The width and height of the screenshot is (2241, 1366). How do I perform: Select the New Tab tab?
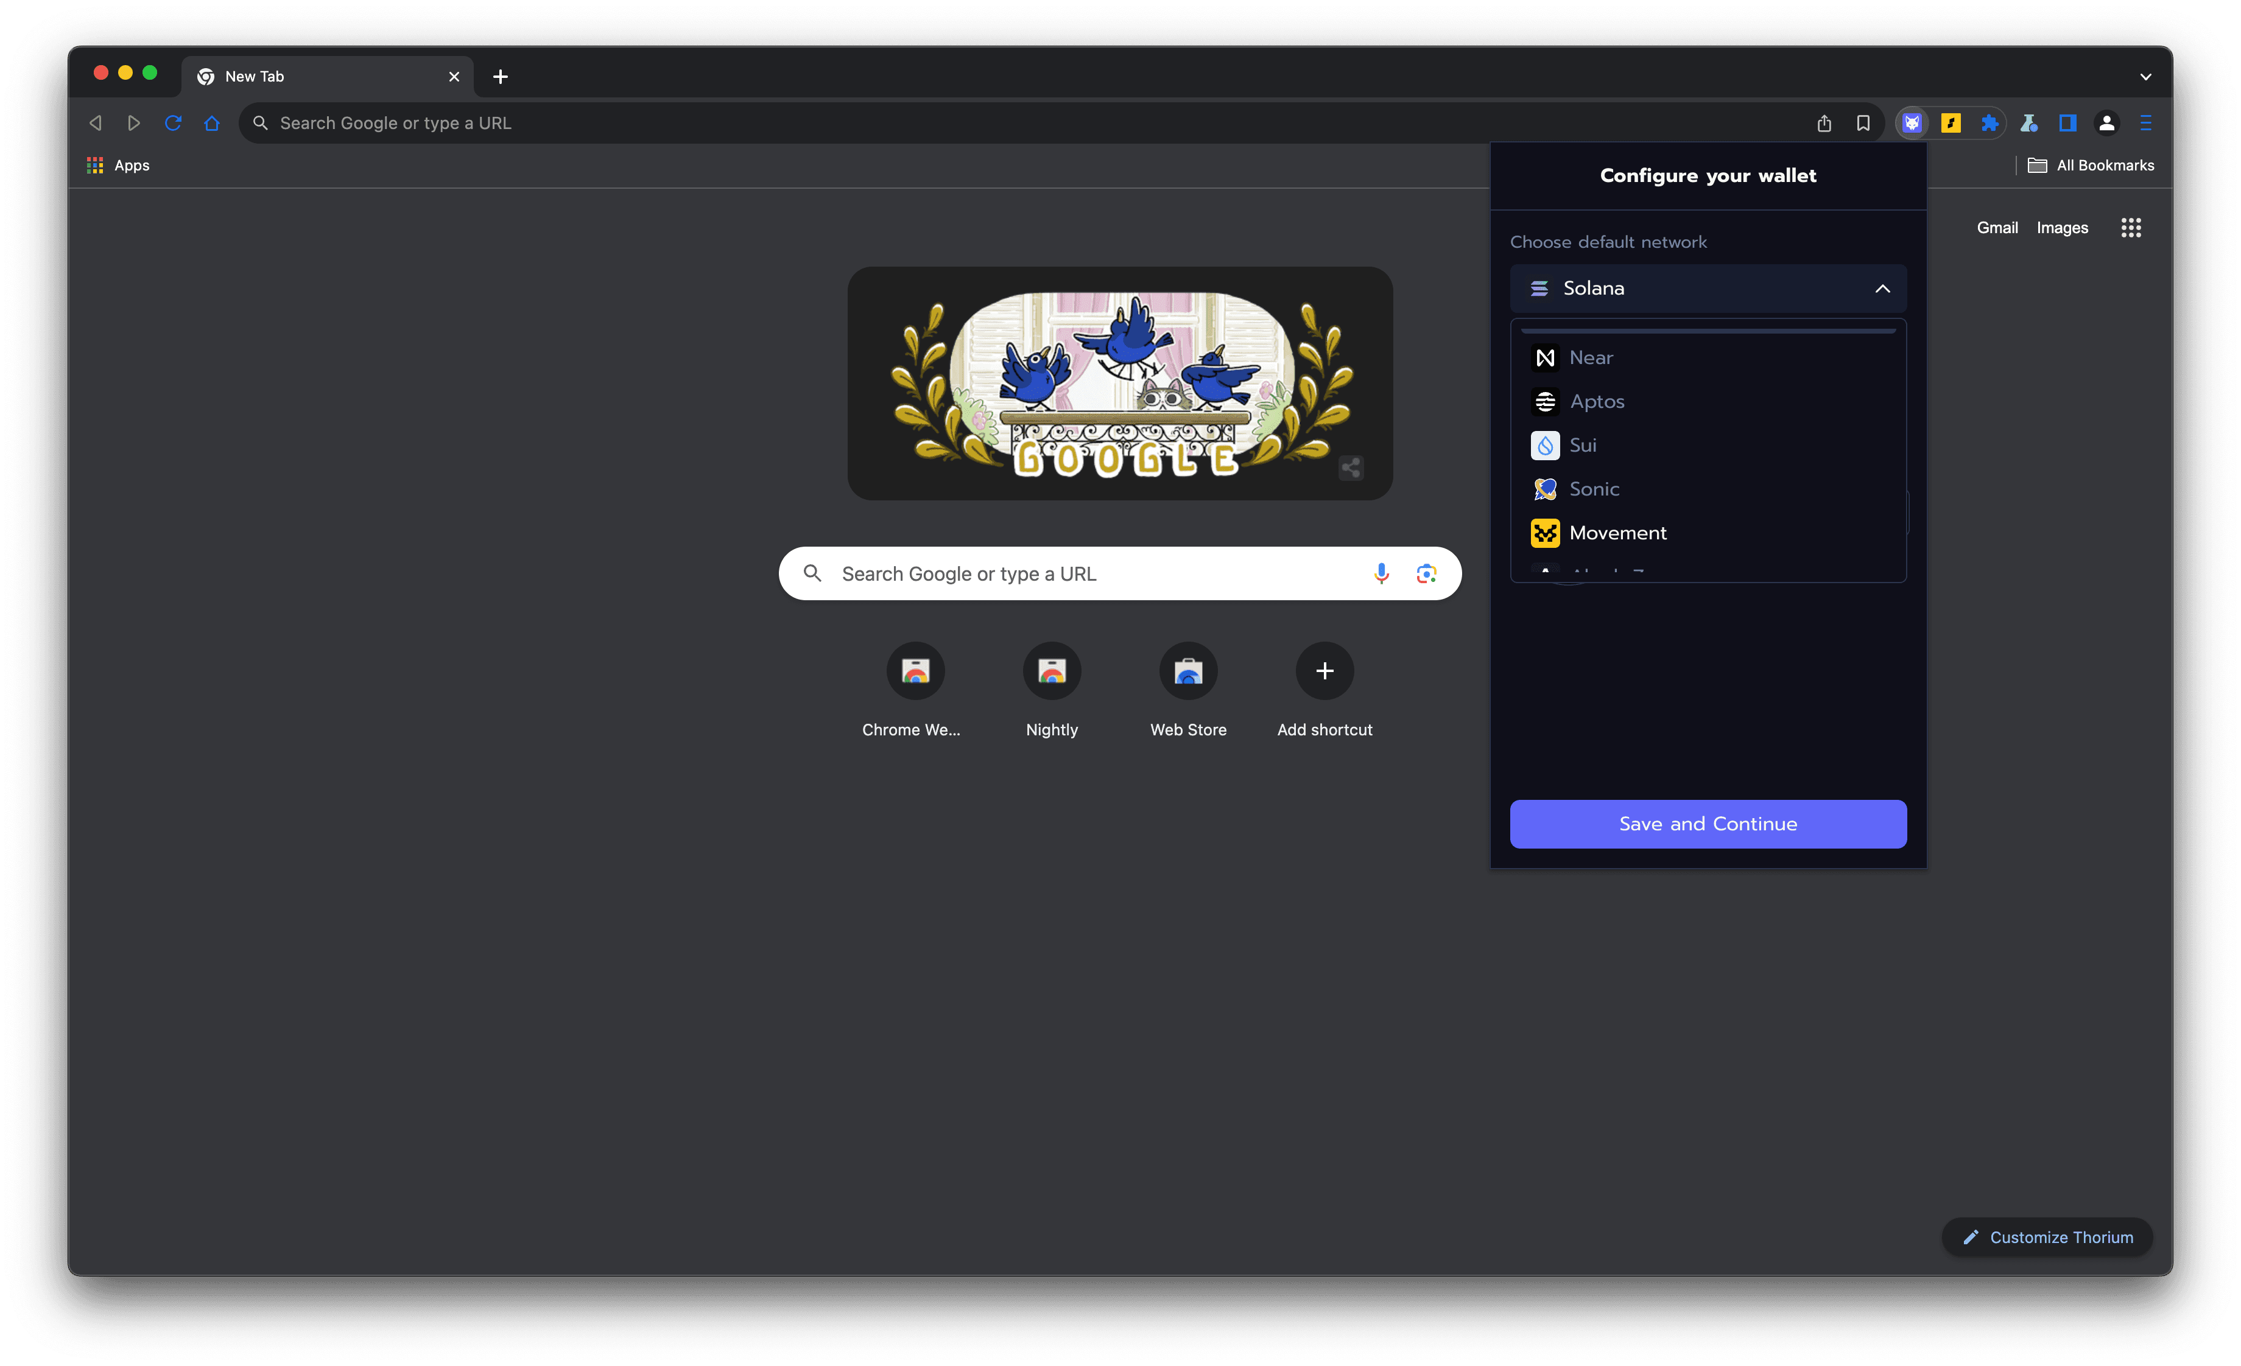(328, 76)
